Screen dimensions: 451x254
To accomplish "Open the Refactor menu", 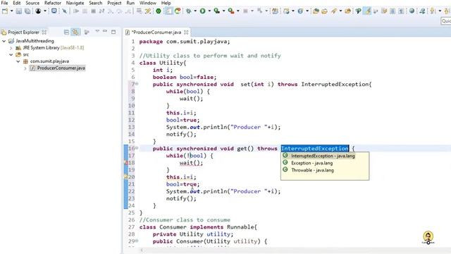I will (x=53, y=3).
